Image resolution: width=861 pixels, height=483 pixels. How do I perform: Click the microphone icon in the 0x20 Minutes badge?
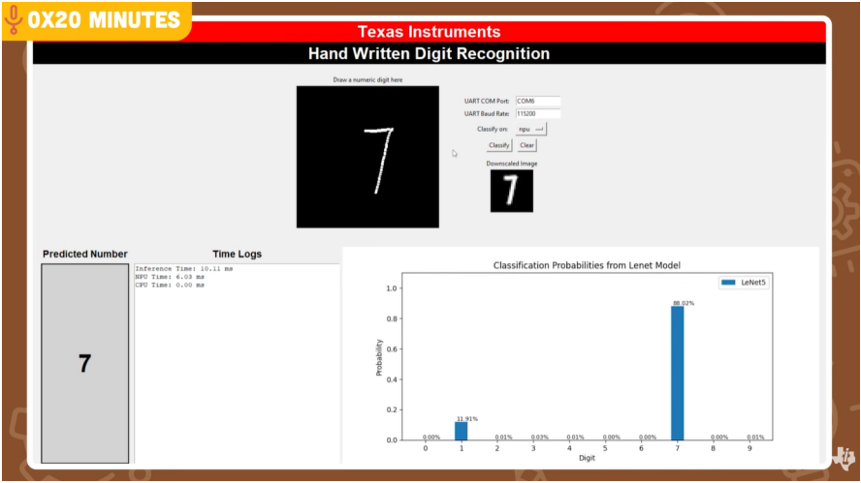[14, 20]
